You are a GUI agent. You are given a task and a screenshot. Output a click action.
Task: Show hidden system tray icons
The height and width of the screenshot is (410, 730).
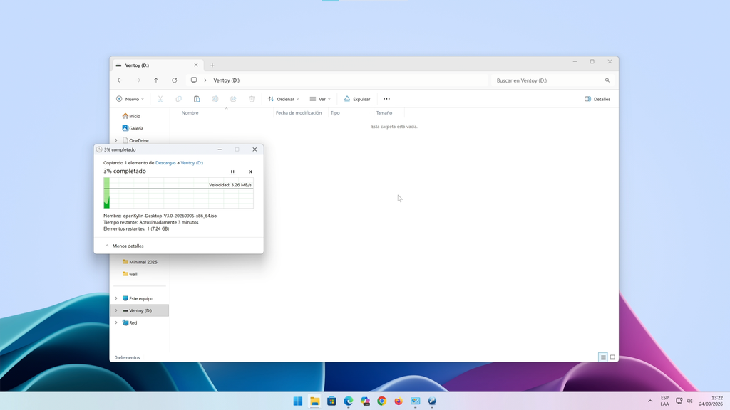pos(650,401)
